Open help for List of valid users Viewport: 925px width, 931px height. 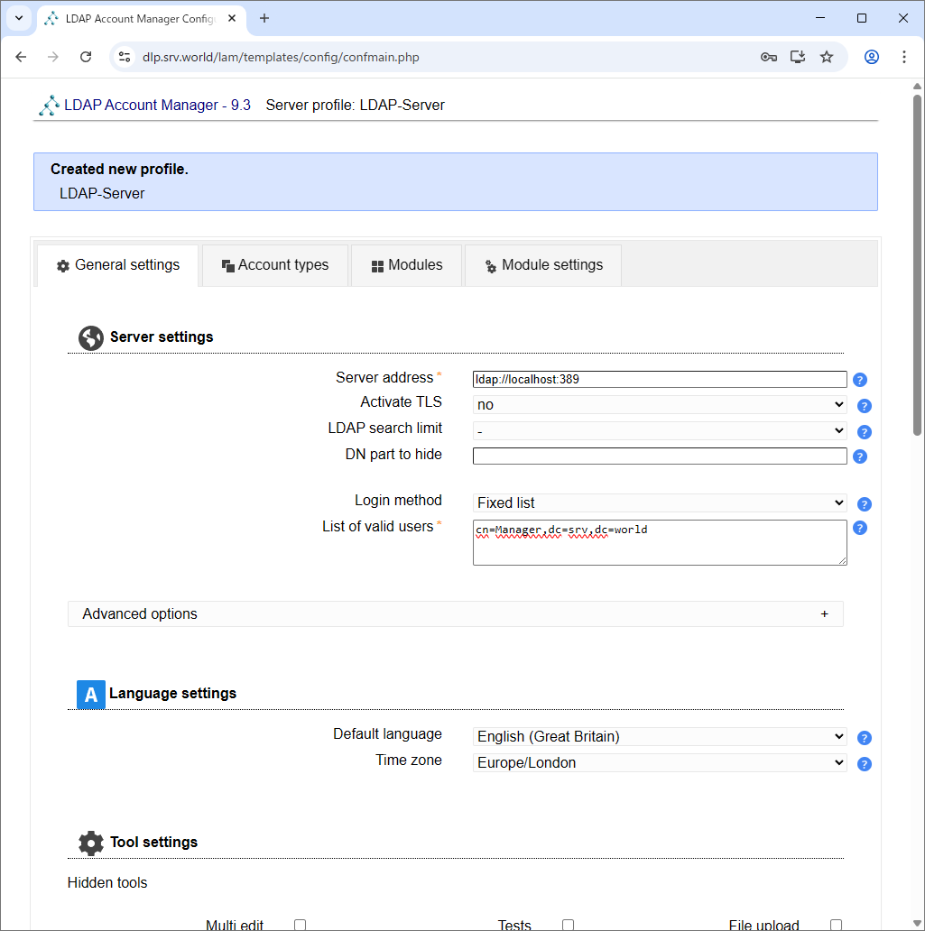pos(860,528)
